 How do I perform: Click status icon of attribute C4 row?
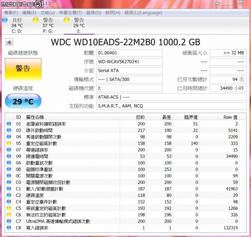(x=9, y=202)
